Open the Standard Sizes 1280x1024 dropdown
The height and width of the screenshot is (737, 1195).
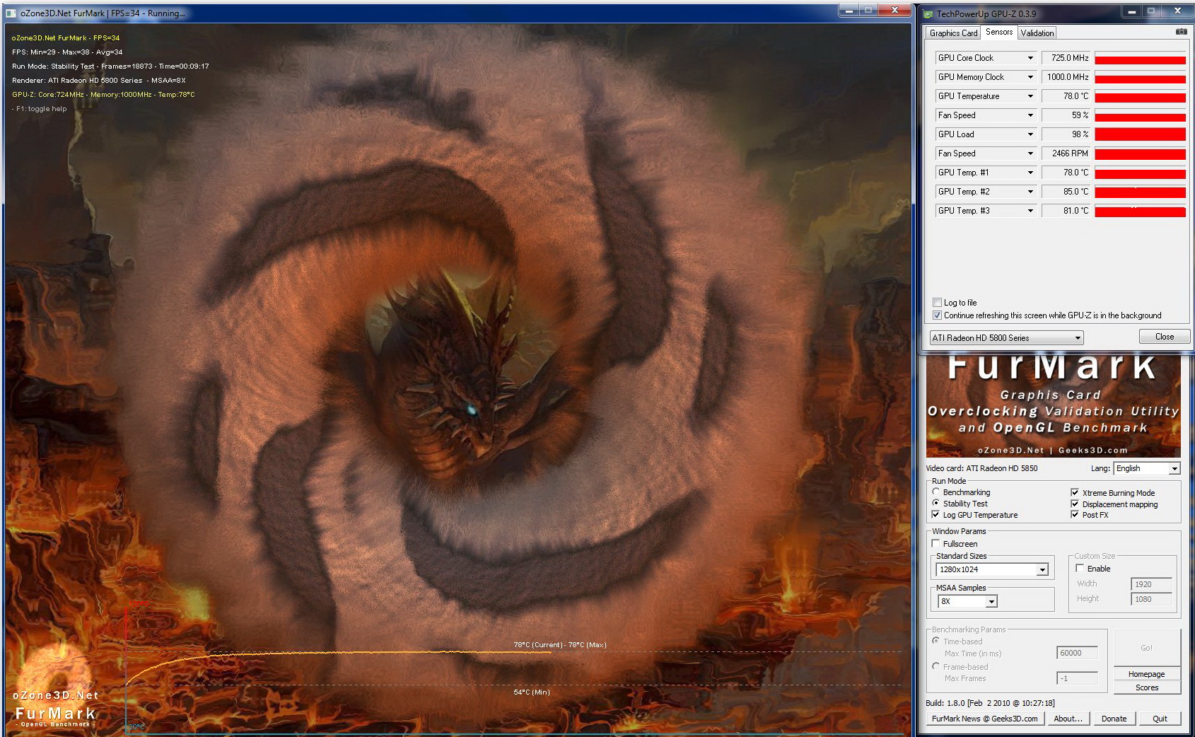click(x=992, y=569)
